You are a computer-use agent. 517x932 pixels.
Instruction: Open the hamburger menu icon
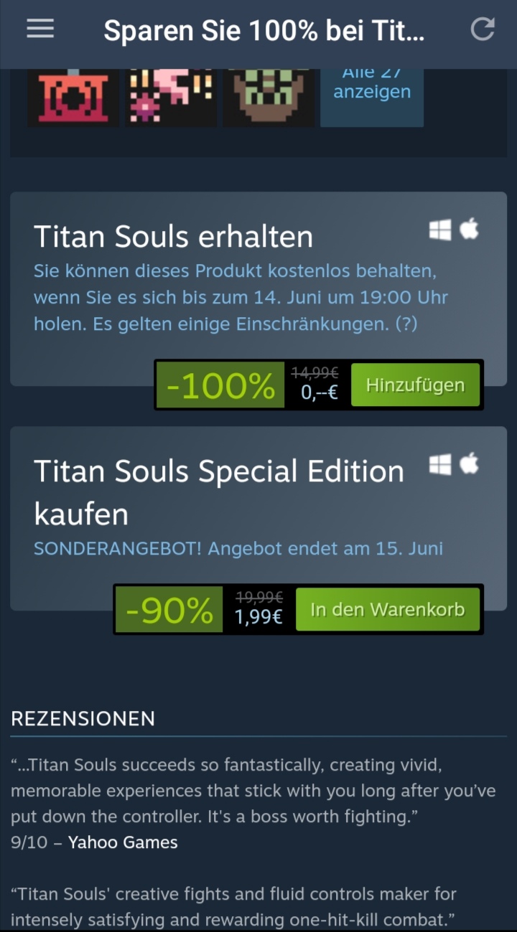40,29
